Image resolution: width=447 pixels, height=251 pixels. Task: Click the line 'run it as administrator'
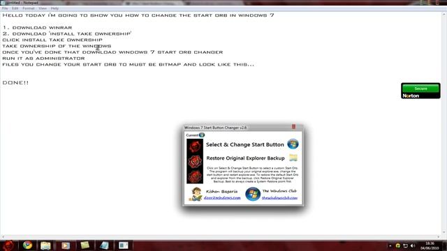point(43,59)
